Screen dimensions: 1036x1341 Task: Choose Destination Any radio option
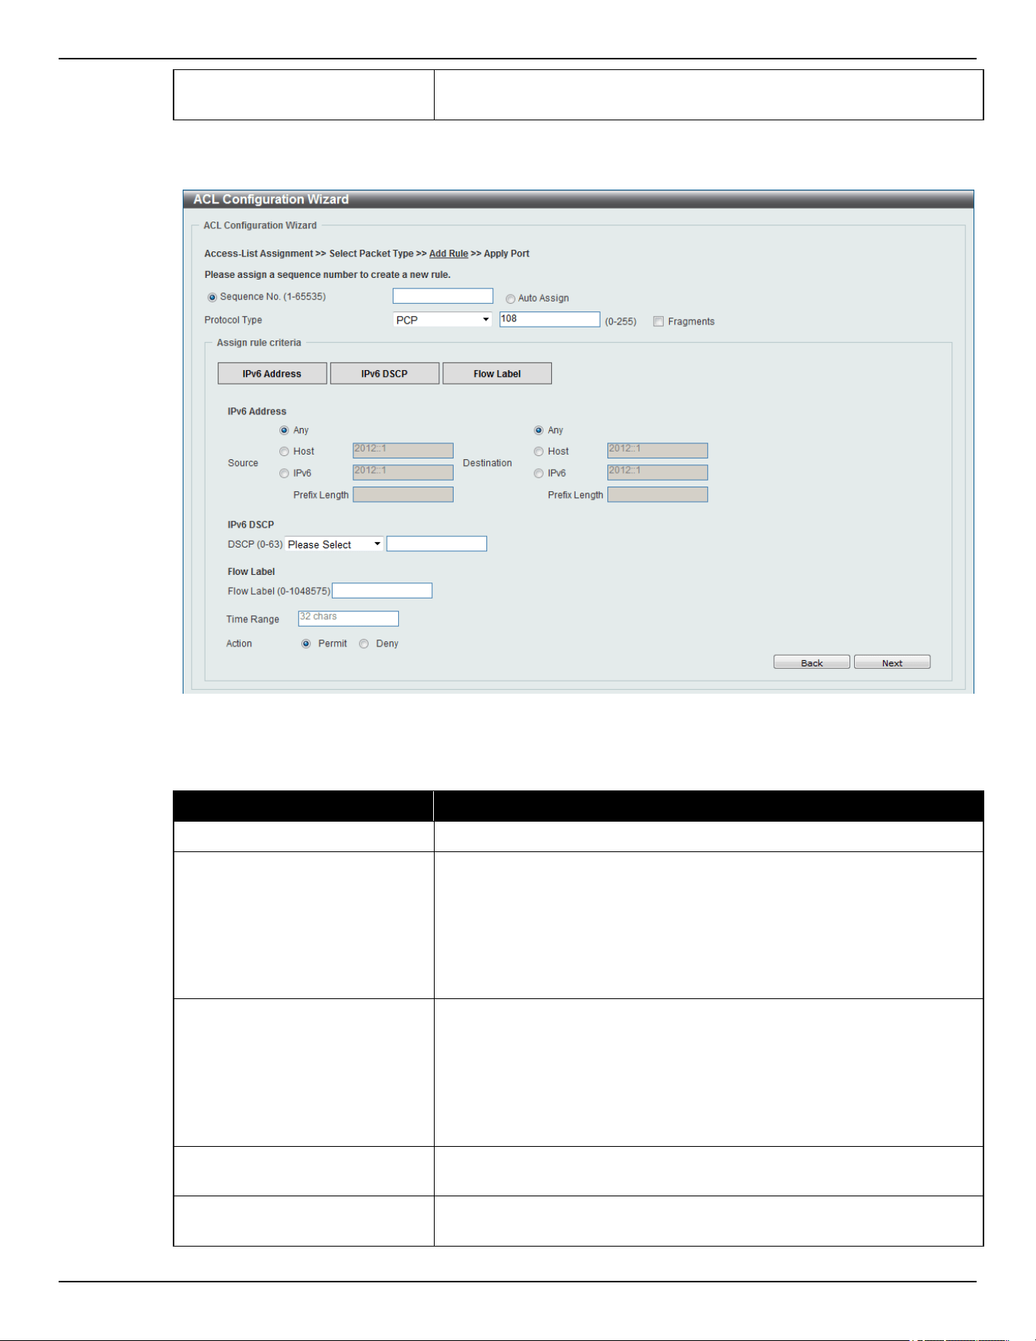coord(538,430)
